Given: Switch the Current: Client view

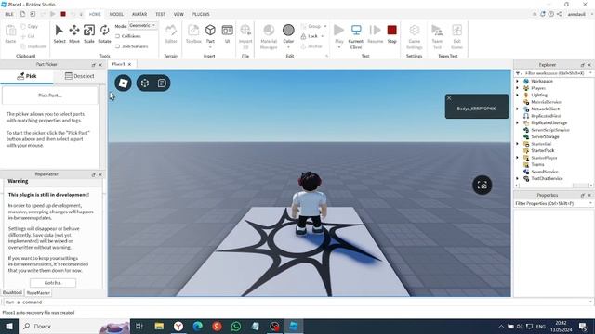Looking at the screenshot, I should [x=356, y=36].
